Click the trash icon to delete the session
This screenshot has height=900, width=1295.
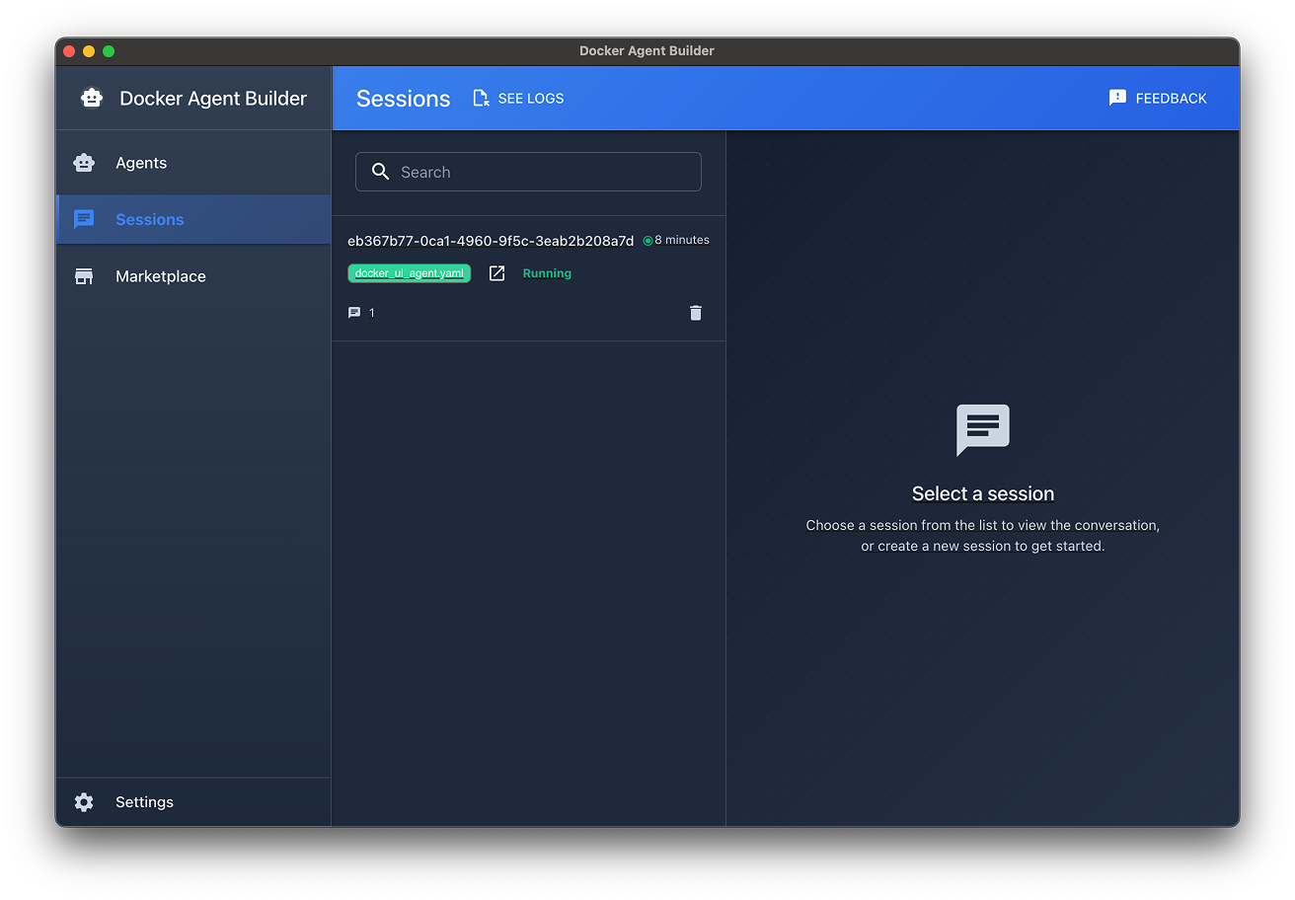tap(696, 312)
